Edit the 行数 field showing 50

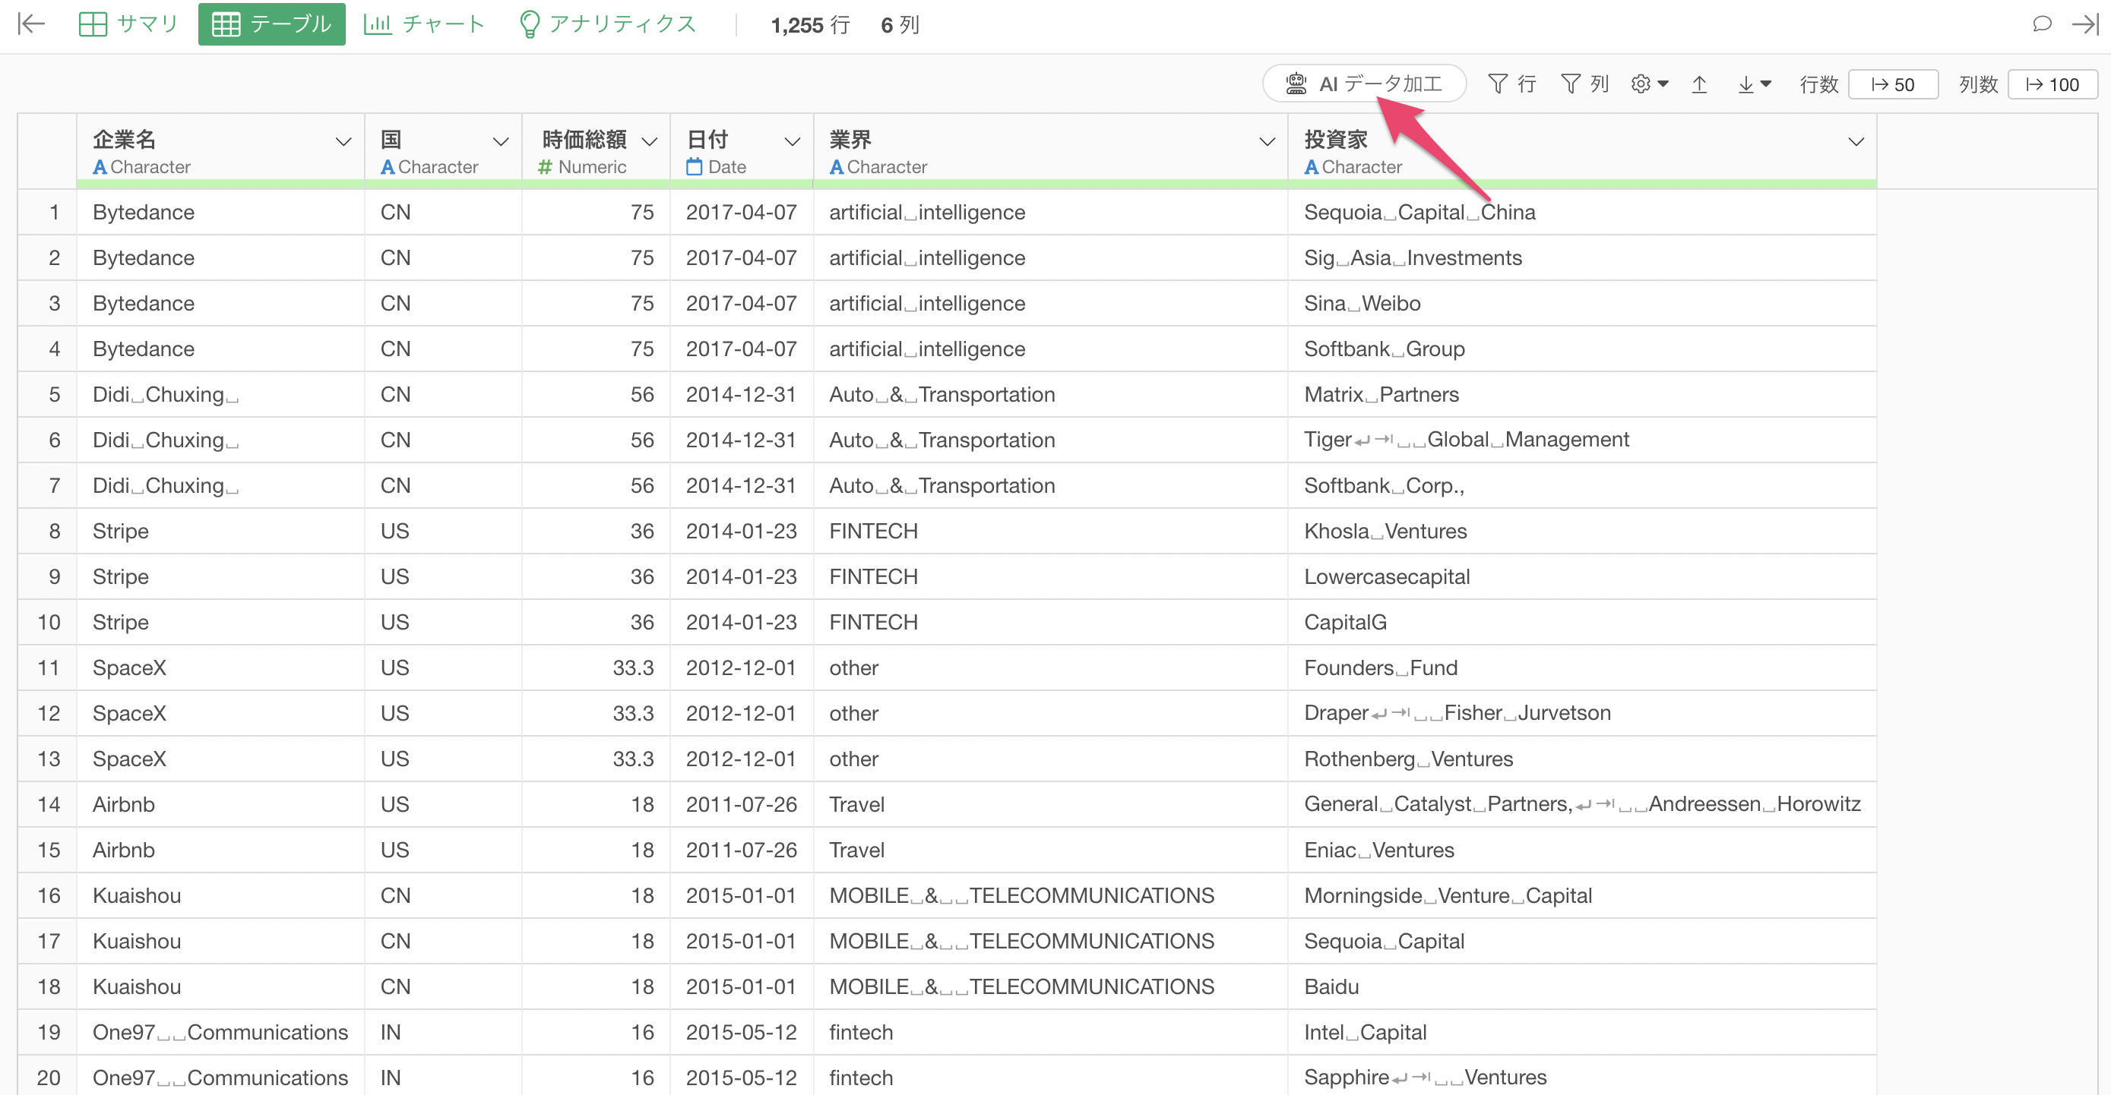point(1893,84)
